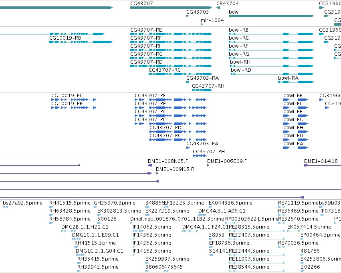Click the CG43707 gene label
341x273 pixels.
tap(141, 4)
